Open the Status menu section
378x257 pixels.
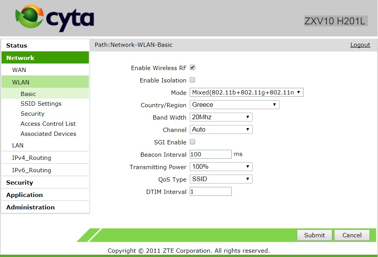click(45, 45)
